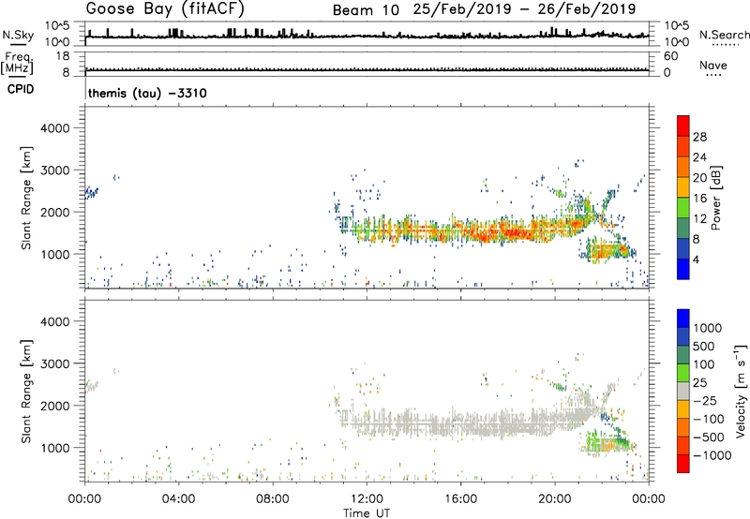The height and width of the screenshot is (519, 750).
Task: Click the '12:00' time axis tick label
Action: (367, 499)
